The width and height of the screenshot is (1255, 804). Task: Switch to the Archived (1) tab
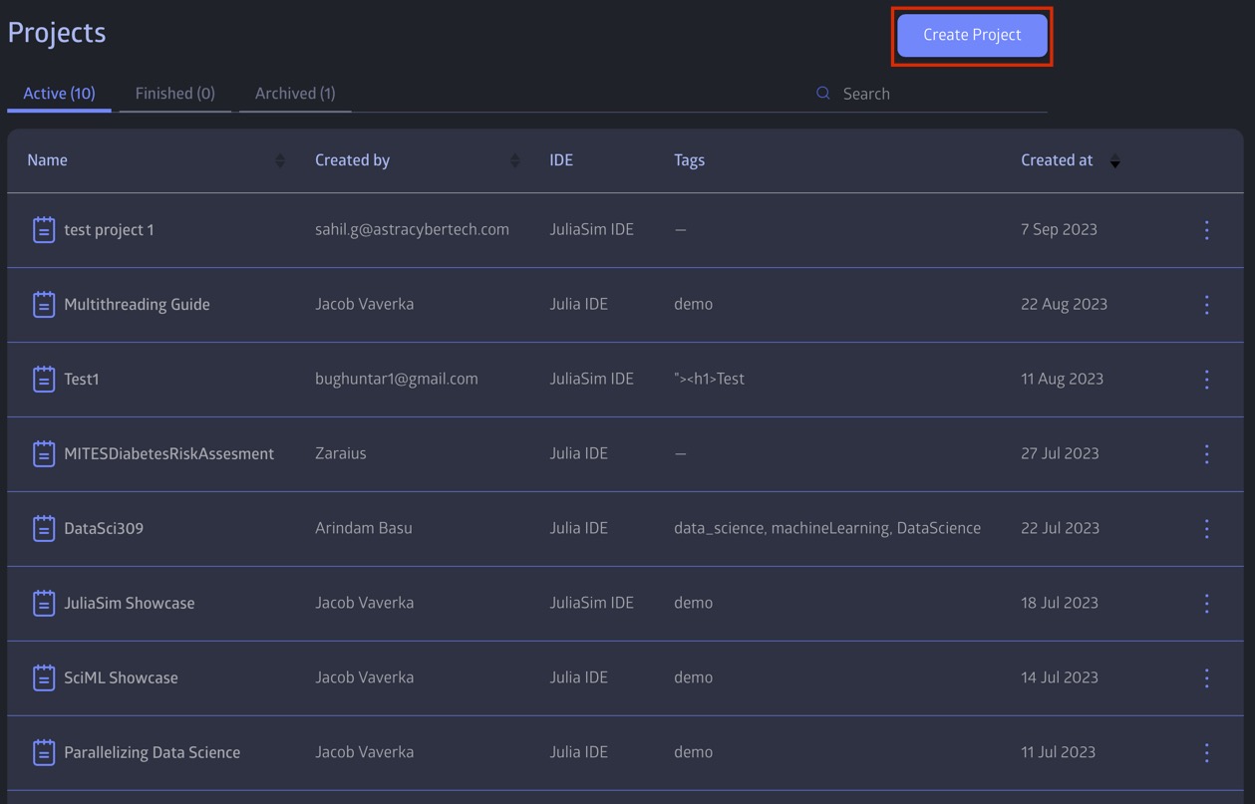pyautogui.click(x=295, y=94)
